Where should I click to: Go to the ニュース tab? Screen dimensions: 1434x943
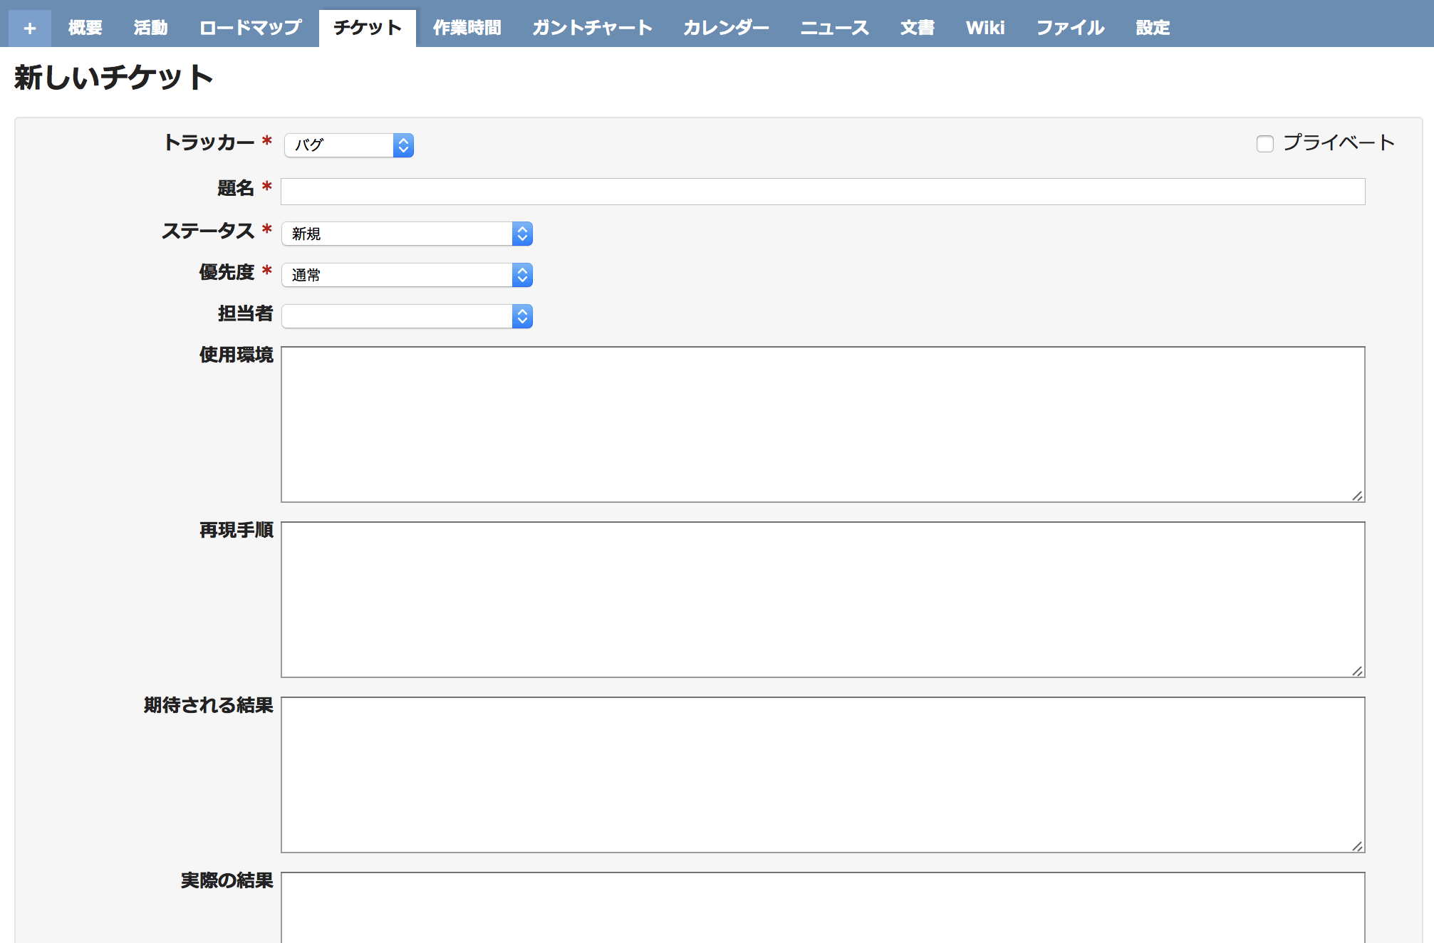(834, 28)
